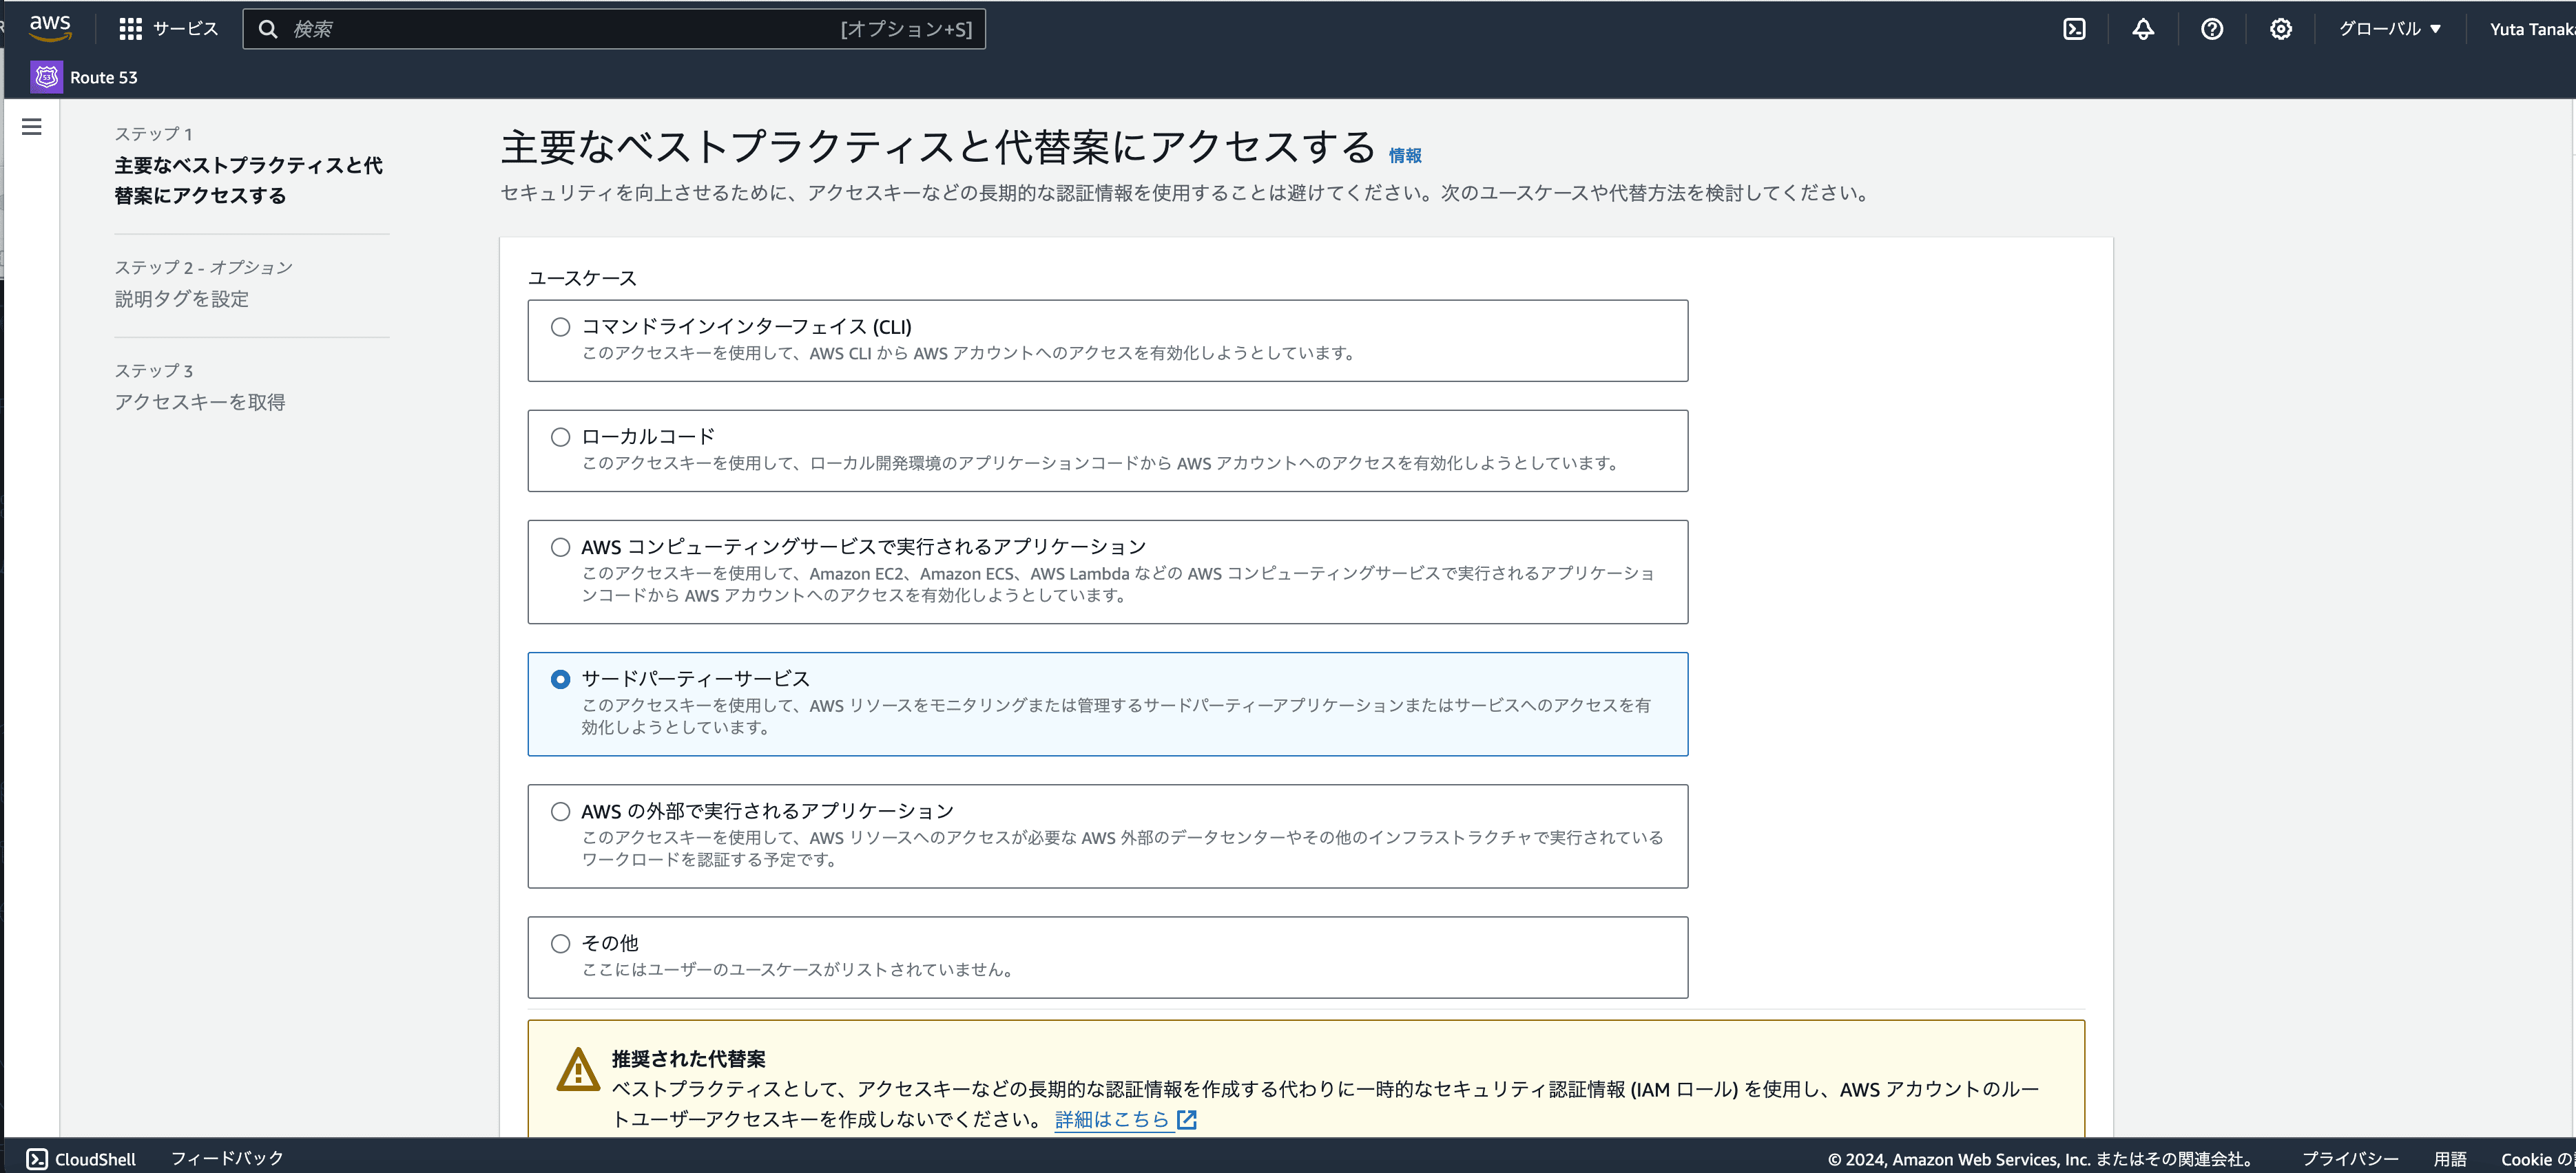Focus the 検索 search input field
The width and height of the screenshot is (2576, 1173).
tap(614, 29)
